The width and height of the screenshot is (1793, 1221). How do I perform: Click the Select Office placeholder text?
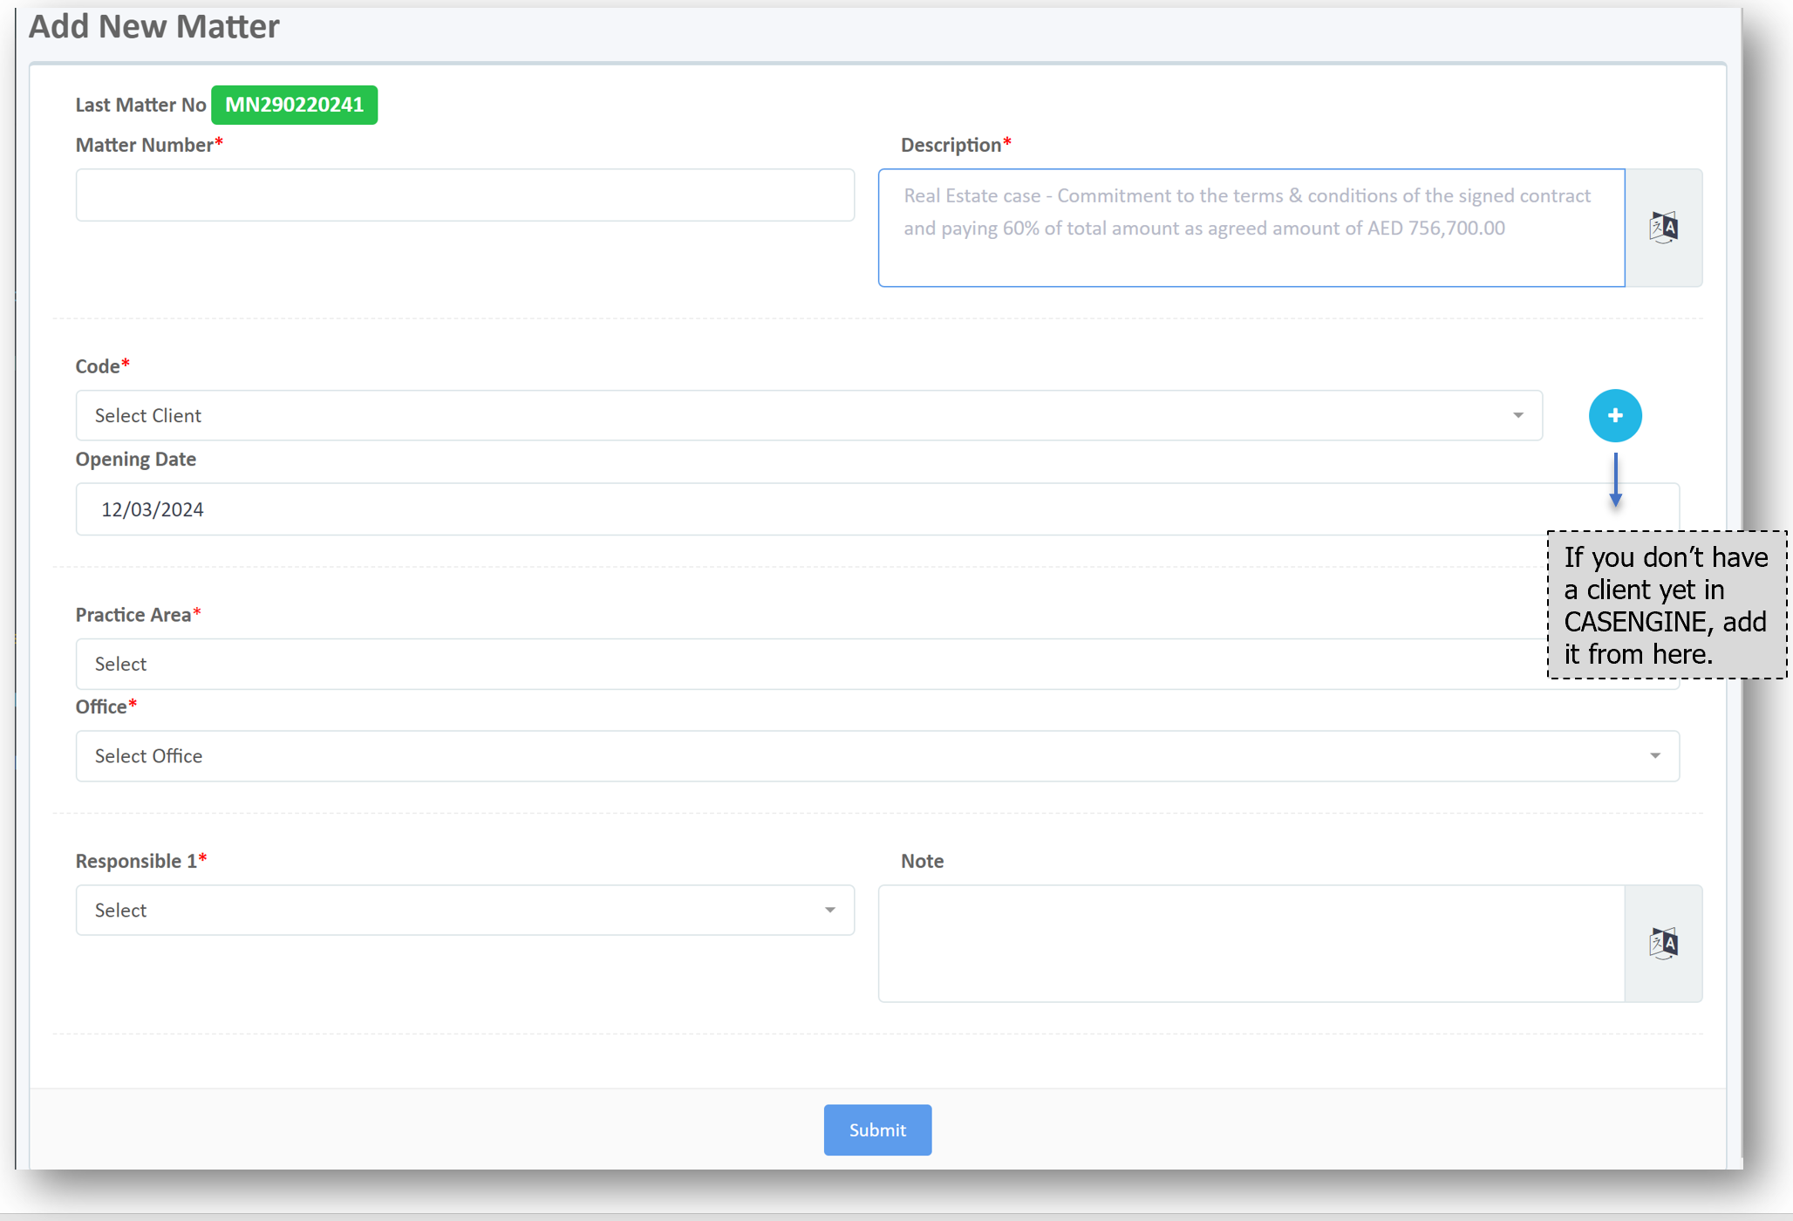[x=148, y=756]
